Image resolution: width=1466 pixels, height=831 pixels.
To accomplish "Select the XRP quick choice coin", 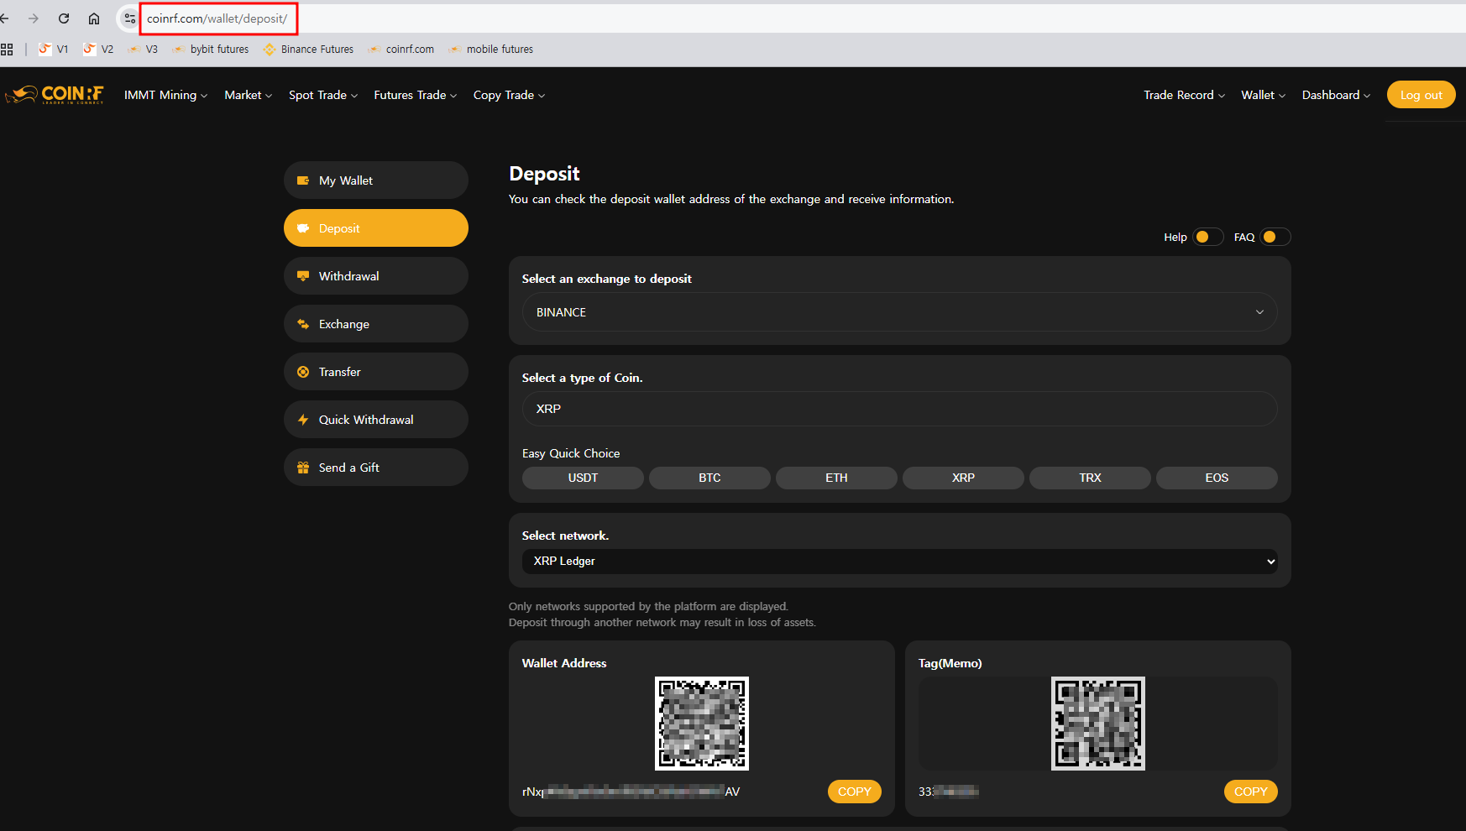I will [963, 478].
